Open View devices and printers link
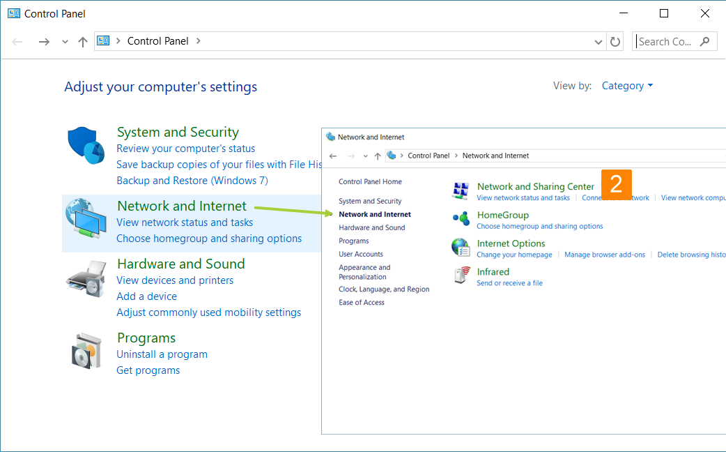The image size is (726, 452). [x=175, y=280]
